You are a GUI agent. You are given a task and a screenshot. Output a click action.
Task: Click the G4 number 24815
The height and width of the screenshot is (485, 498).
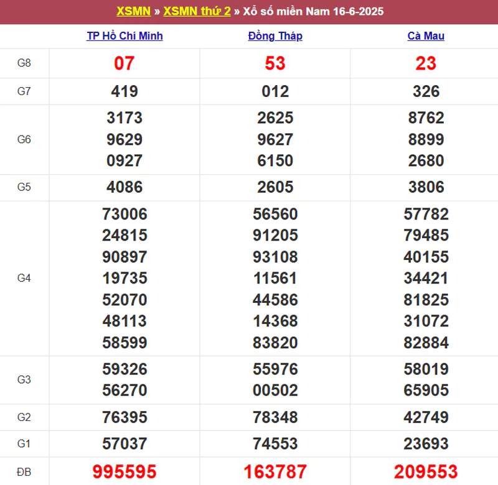[125, 235]
